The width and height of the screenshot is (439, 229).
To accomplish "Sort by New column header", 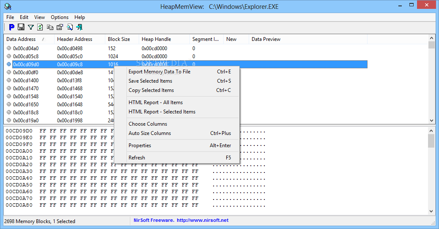I will point(236,39).
